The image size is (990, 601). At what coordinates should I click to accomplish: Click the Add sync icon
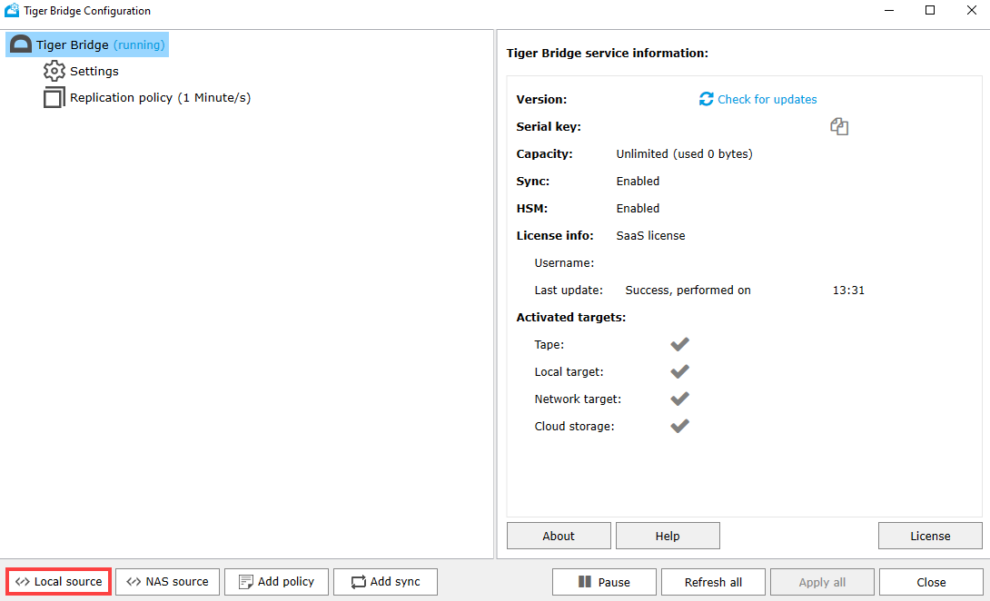[x=358, y=581]
